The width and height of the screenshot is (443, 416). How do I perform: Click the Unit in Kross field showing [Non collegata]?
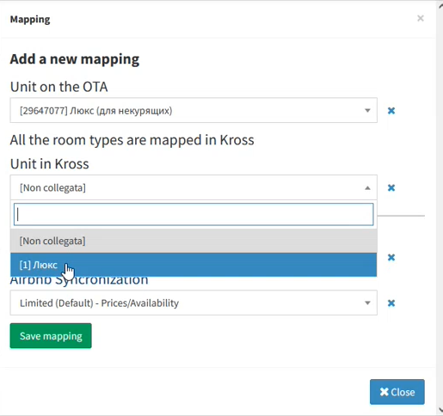tap(194, 187)
